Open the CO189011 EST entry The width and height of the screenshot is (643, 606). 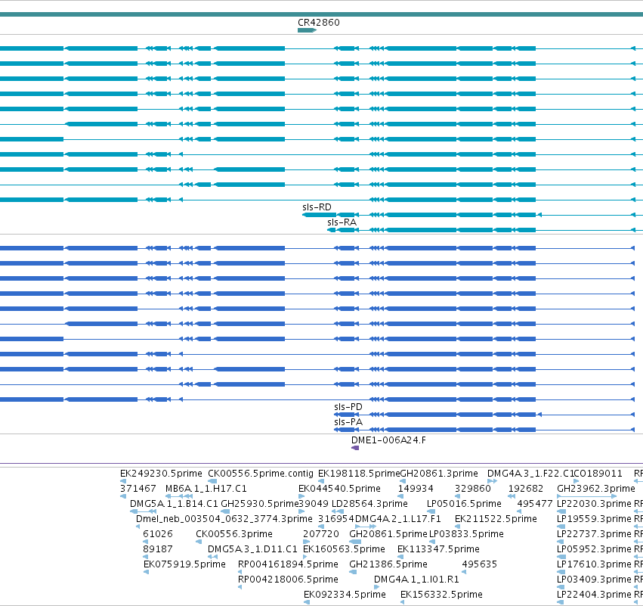pyautogui.click(x=598, y=474)
